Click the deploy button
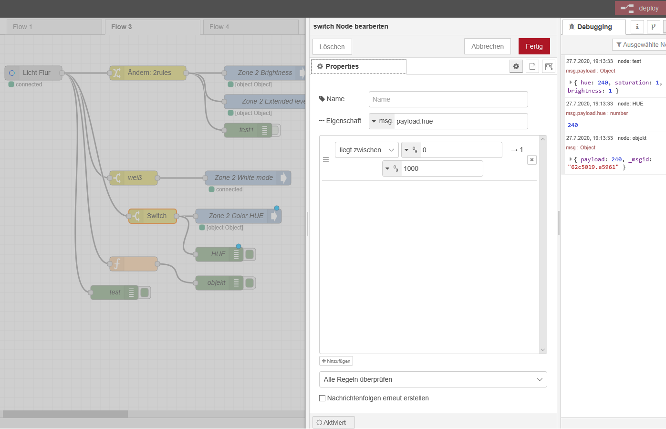This screenshot has width=666, height=429. tap(640, 8)
